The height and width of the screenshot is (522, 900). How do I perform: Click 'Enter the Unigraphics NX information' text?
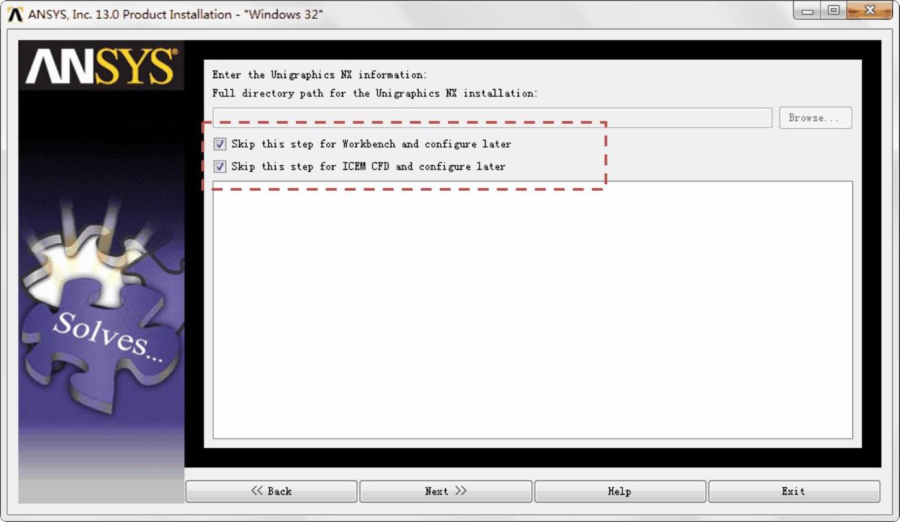pos(319,75)
